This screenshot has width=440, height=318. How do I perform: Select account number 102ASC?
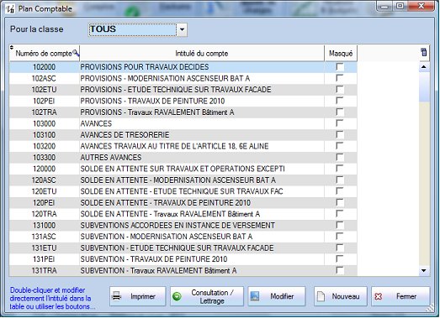(44, 78)
